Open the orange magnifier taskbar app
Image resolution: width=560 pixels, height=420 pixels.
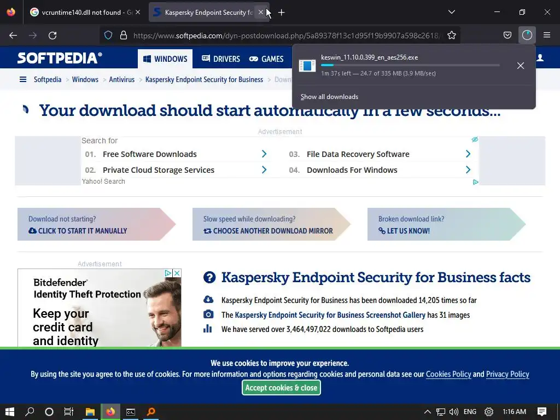point(151,412)
